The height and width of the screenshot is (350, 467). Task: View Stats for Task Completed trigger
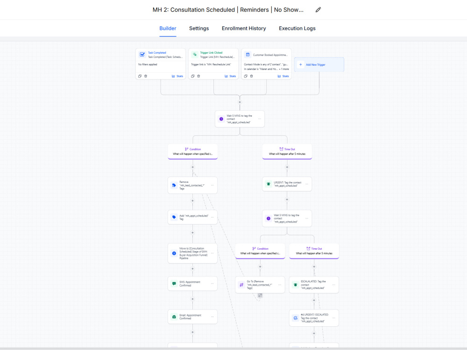[177, 76]
